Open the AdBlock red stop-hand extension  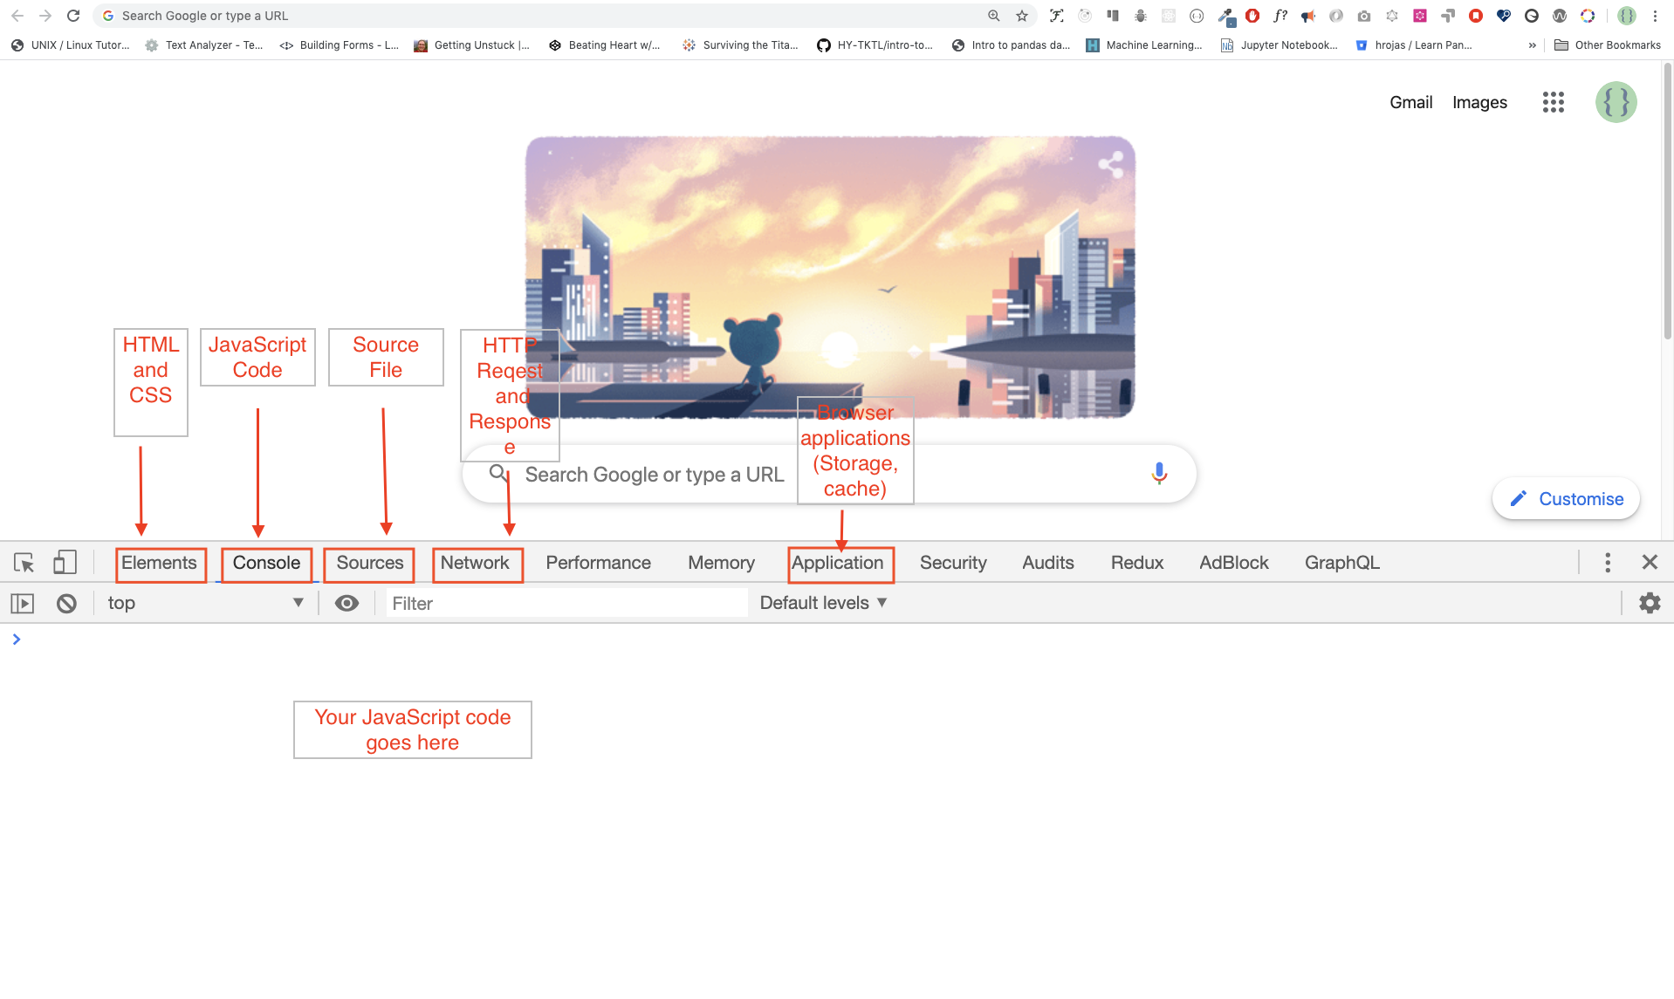coord(1252,16)
